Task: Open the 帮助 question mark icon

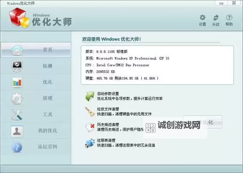Action: [x=229, y=17]
